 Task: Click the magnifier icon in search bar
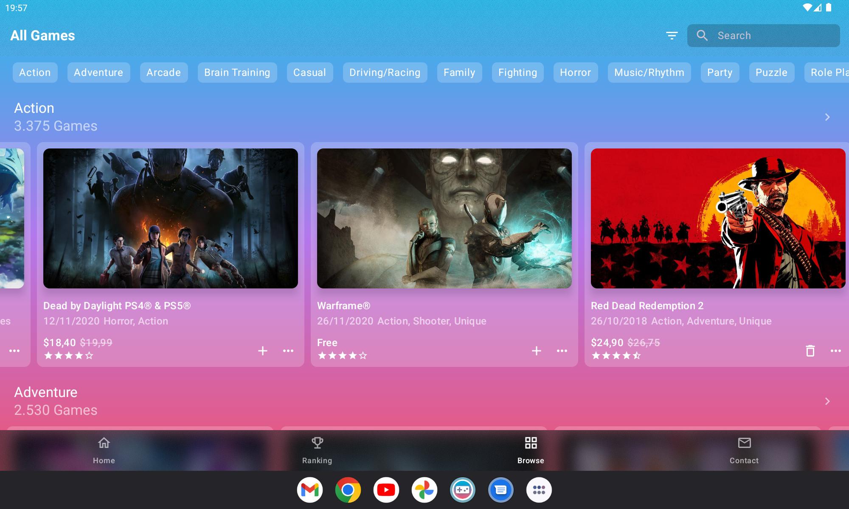(x=702, y=36)
